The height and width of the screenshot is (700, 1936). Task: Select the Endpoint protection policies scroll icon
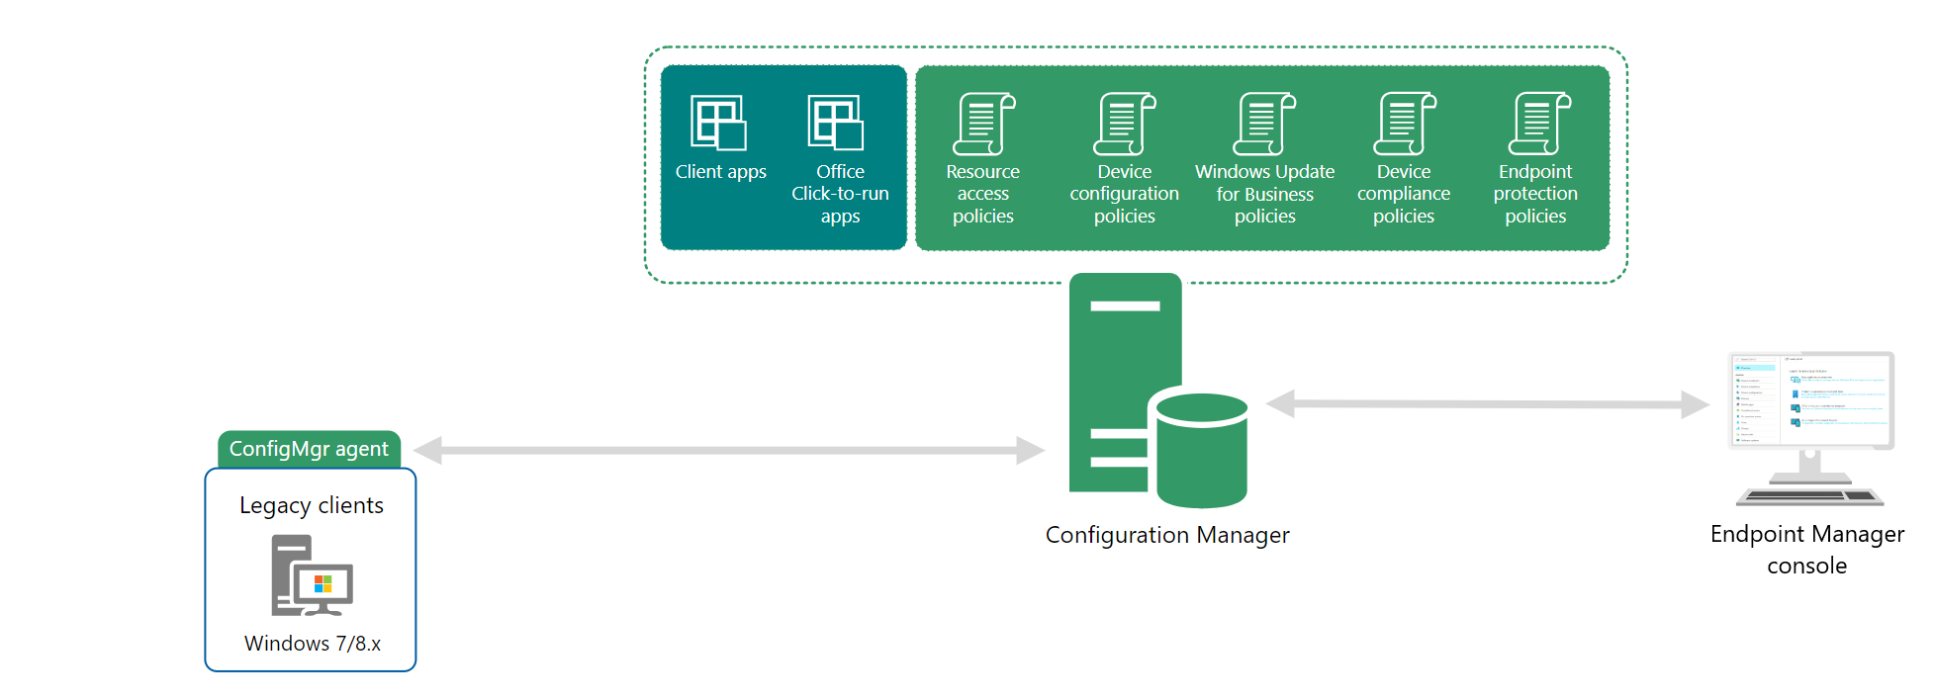pos(1540,125)
